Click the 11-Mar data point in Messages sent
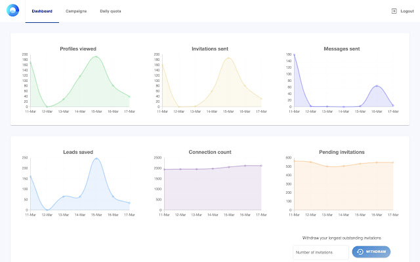Image resolution: width=420 pixels, height=262 pixels. [x=294, y=54]
